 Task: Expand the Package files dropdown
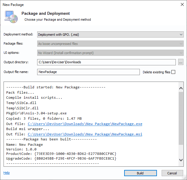point(110,44)
